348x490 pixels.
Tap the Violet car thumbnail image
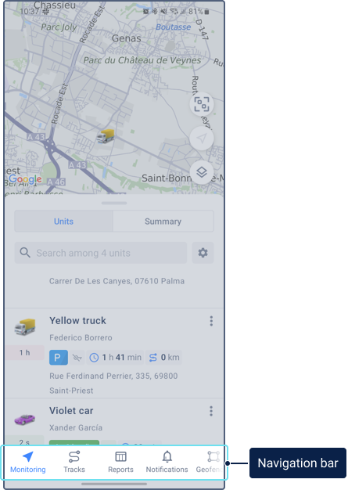(x=25, y=419)
